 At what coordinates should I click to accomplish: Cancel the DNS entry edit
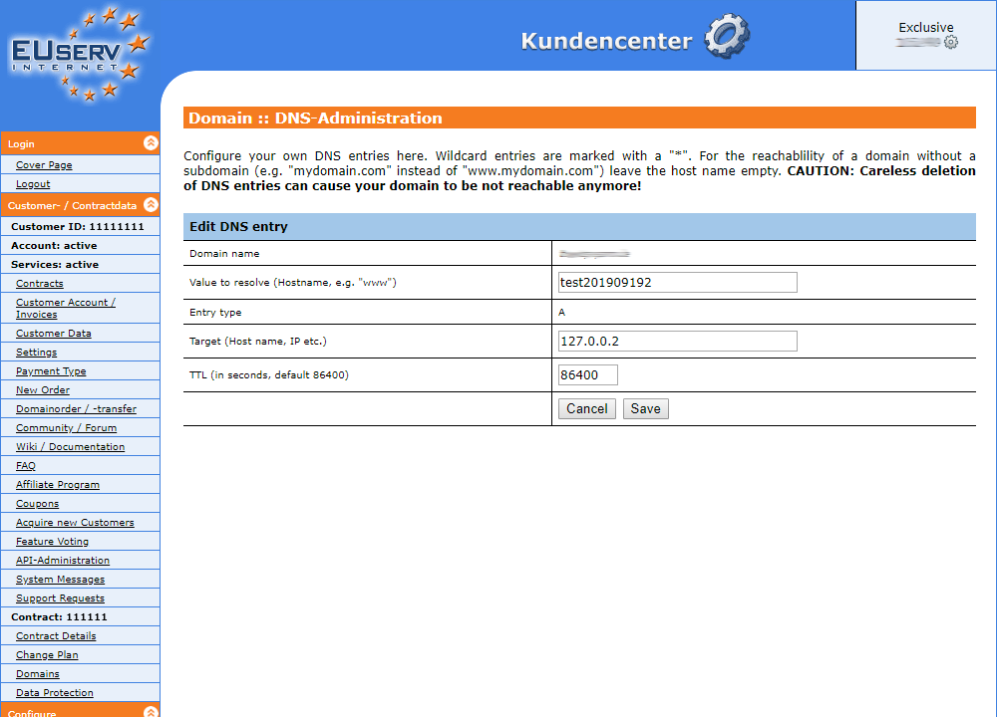point(587,409)
